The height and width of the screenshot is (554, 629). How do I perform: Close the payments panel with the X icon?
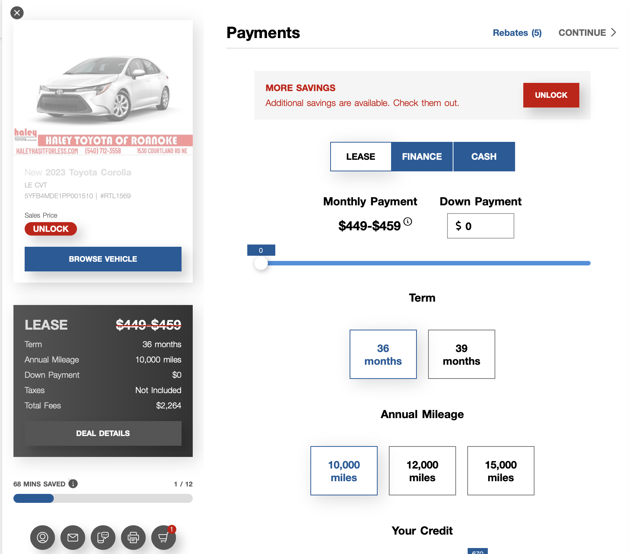17,13
